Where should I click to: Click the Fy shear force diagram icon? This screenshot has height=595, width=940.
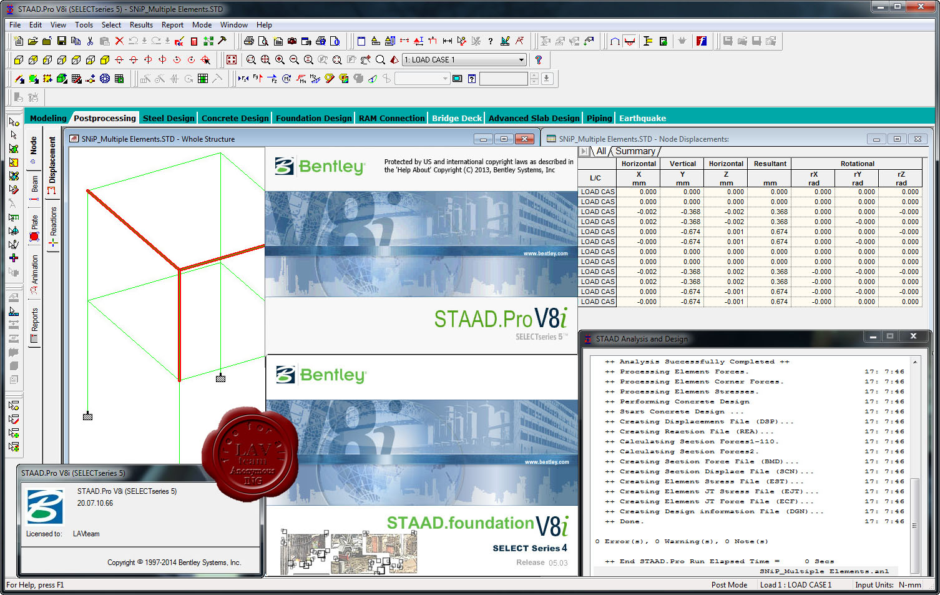(258, 79)
